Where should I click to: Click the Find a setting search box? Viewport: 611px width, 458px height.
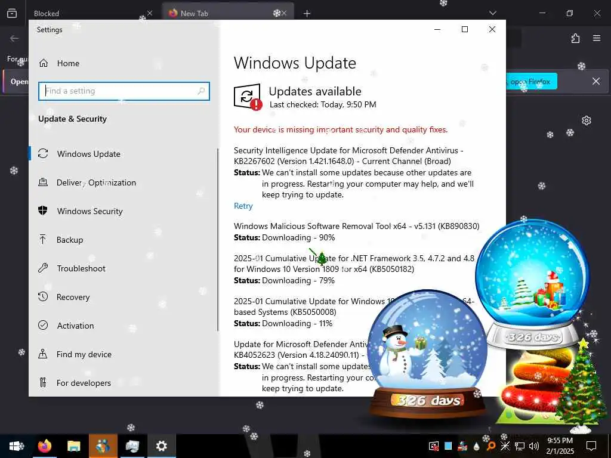tap(124, 91)
